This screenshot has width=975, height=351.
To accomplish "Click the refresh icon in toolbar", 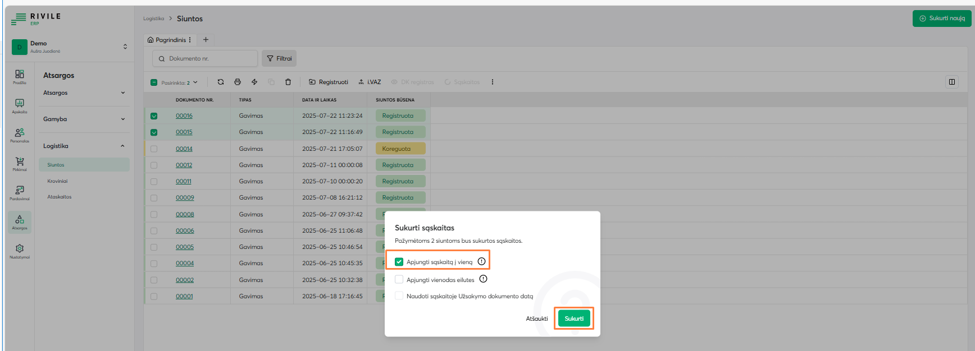I will [x=221, y=82].
